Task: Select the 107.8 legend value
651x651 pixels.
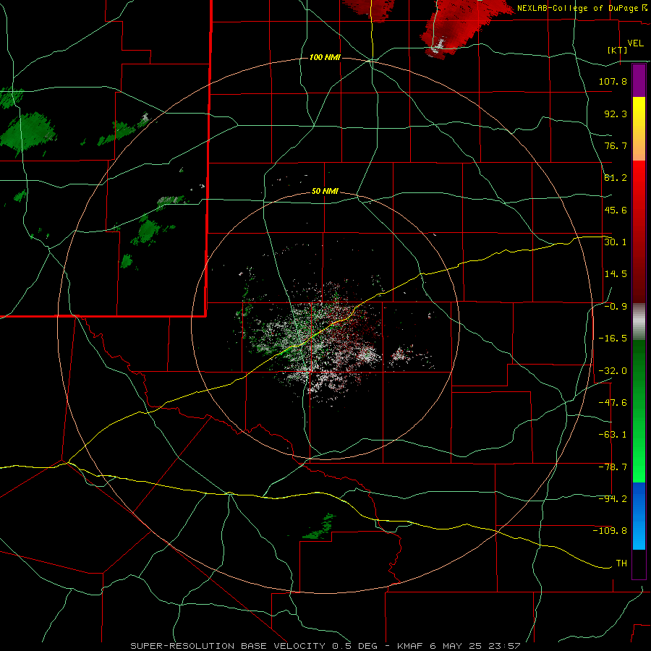Action: 613,81
